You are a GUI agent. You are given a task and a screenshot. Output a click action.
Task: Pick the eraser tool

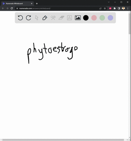pyautogui.click(x=61, y=18)
